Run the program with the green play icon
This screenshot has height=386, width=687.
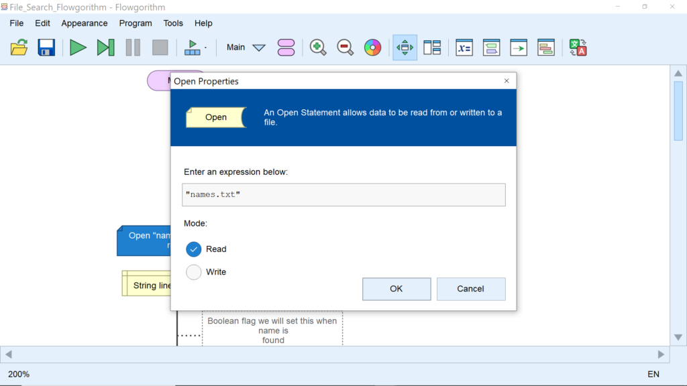pyautogui.click(x=78, y=48)
